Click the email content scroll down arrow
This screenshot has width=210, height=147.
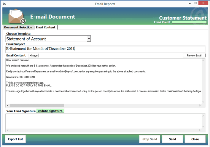(203, 102)
